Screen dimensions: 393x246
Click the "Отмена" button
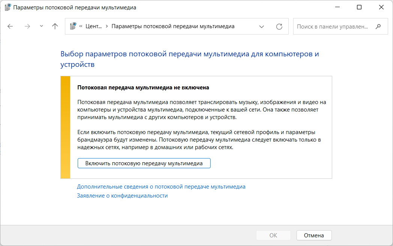point(314,235)
